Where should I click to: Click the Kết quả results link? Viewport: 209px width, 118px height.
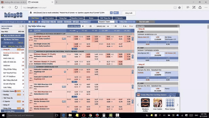(76, 22)
